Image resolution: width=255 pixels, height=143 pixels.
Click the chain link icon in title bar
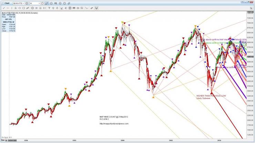(69, 3)
